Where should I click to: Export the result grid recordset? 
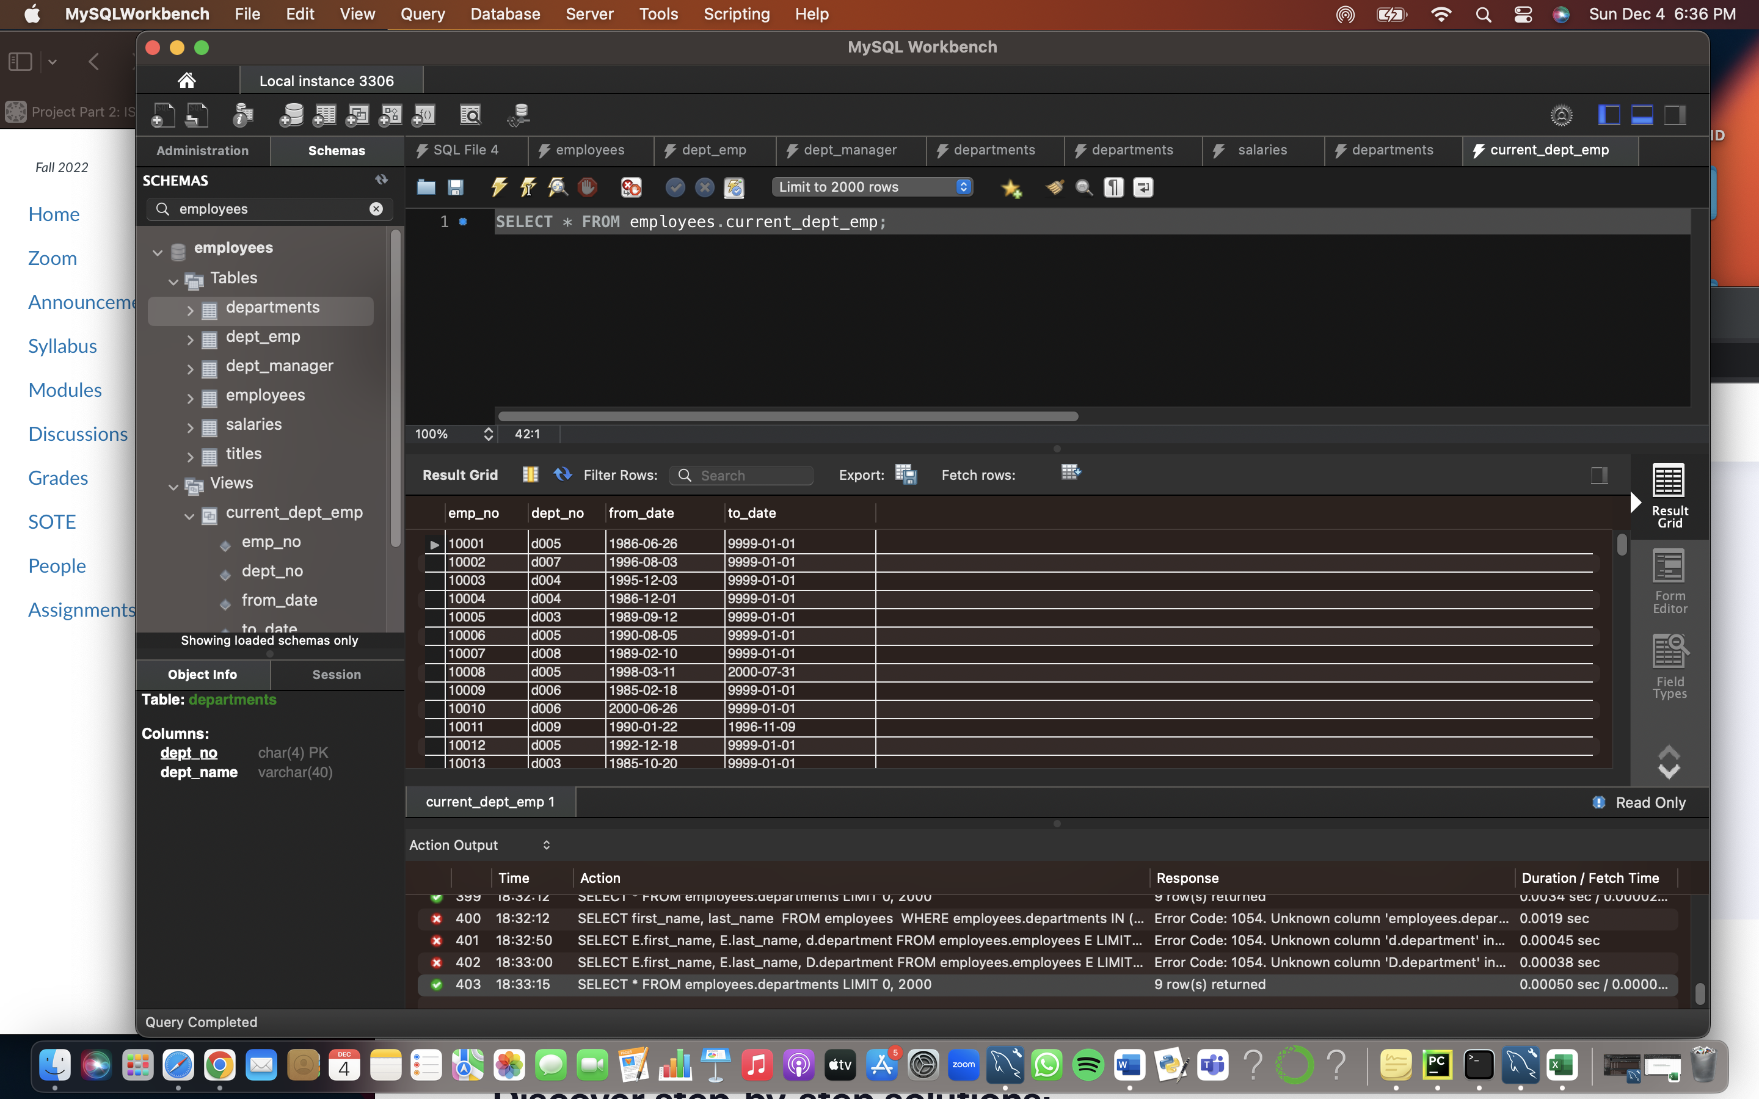(906, 474)
